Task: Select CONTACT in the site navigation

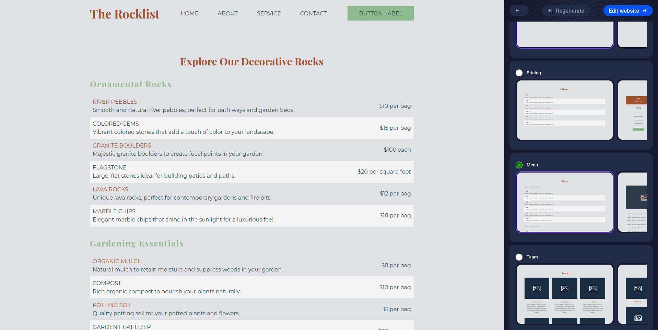Action: tap(313, 13)
